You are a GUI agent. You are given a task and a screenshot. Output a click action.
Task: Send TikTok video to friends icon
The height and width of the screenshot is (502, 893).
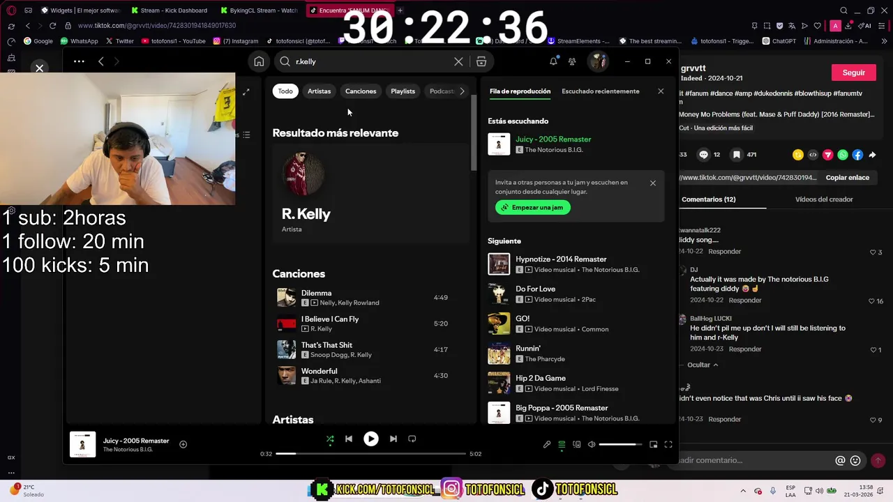click(828, 155)
